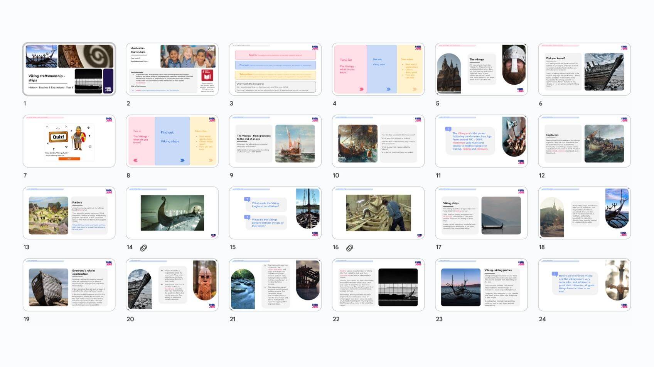The height and width of the screenshot is (367, 654).
Task: Click the link icon beside slide 16
Action: coord(350,248)
